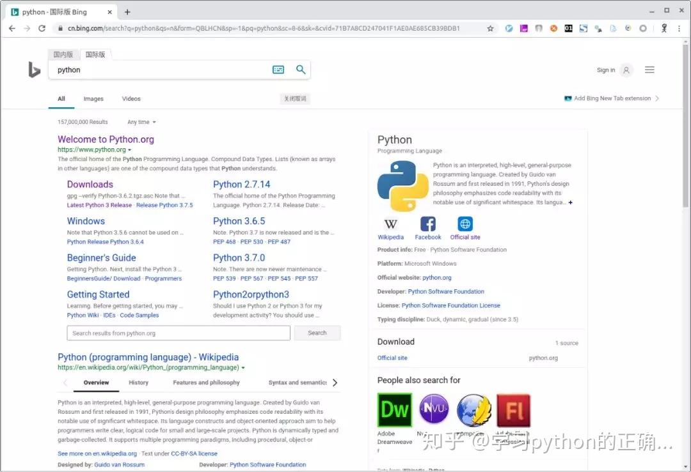Select the Images tab
691x472 pixels.
[x=93, y=98]
